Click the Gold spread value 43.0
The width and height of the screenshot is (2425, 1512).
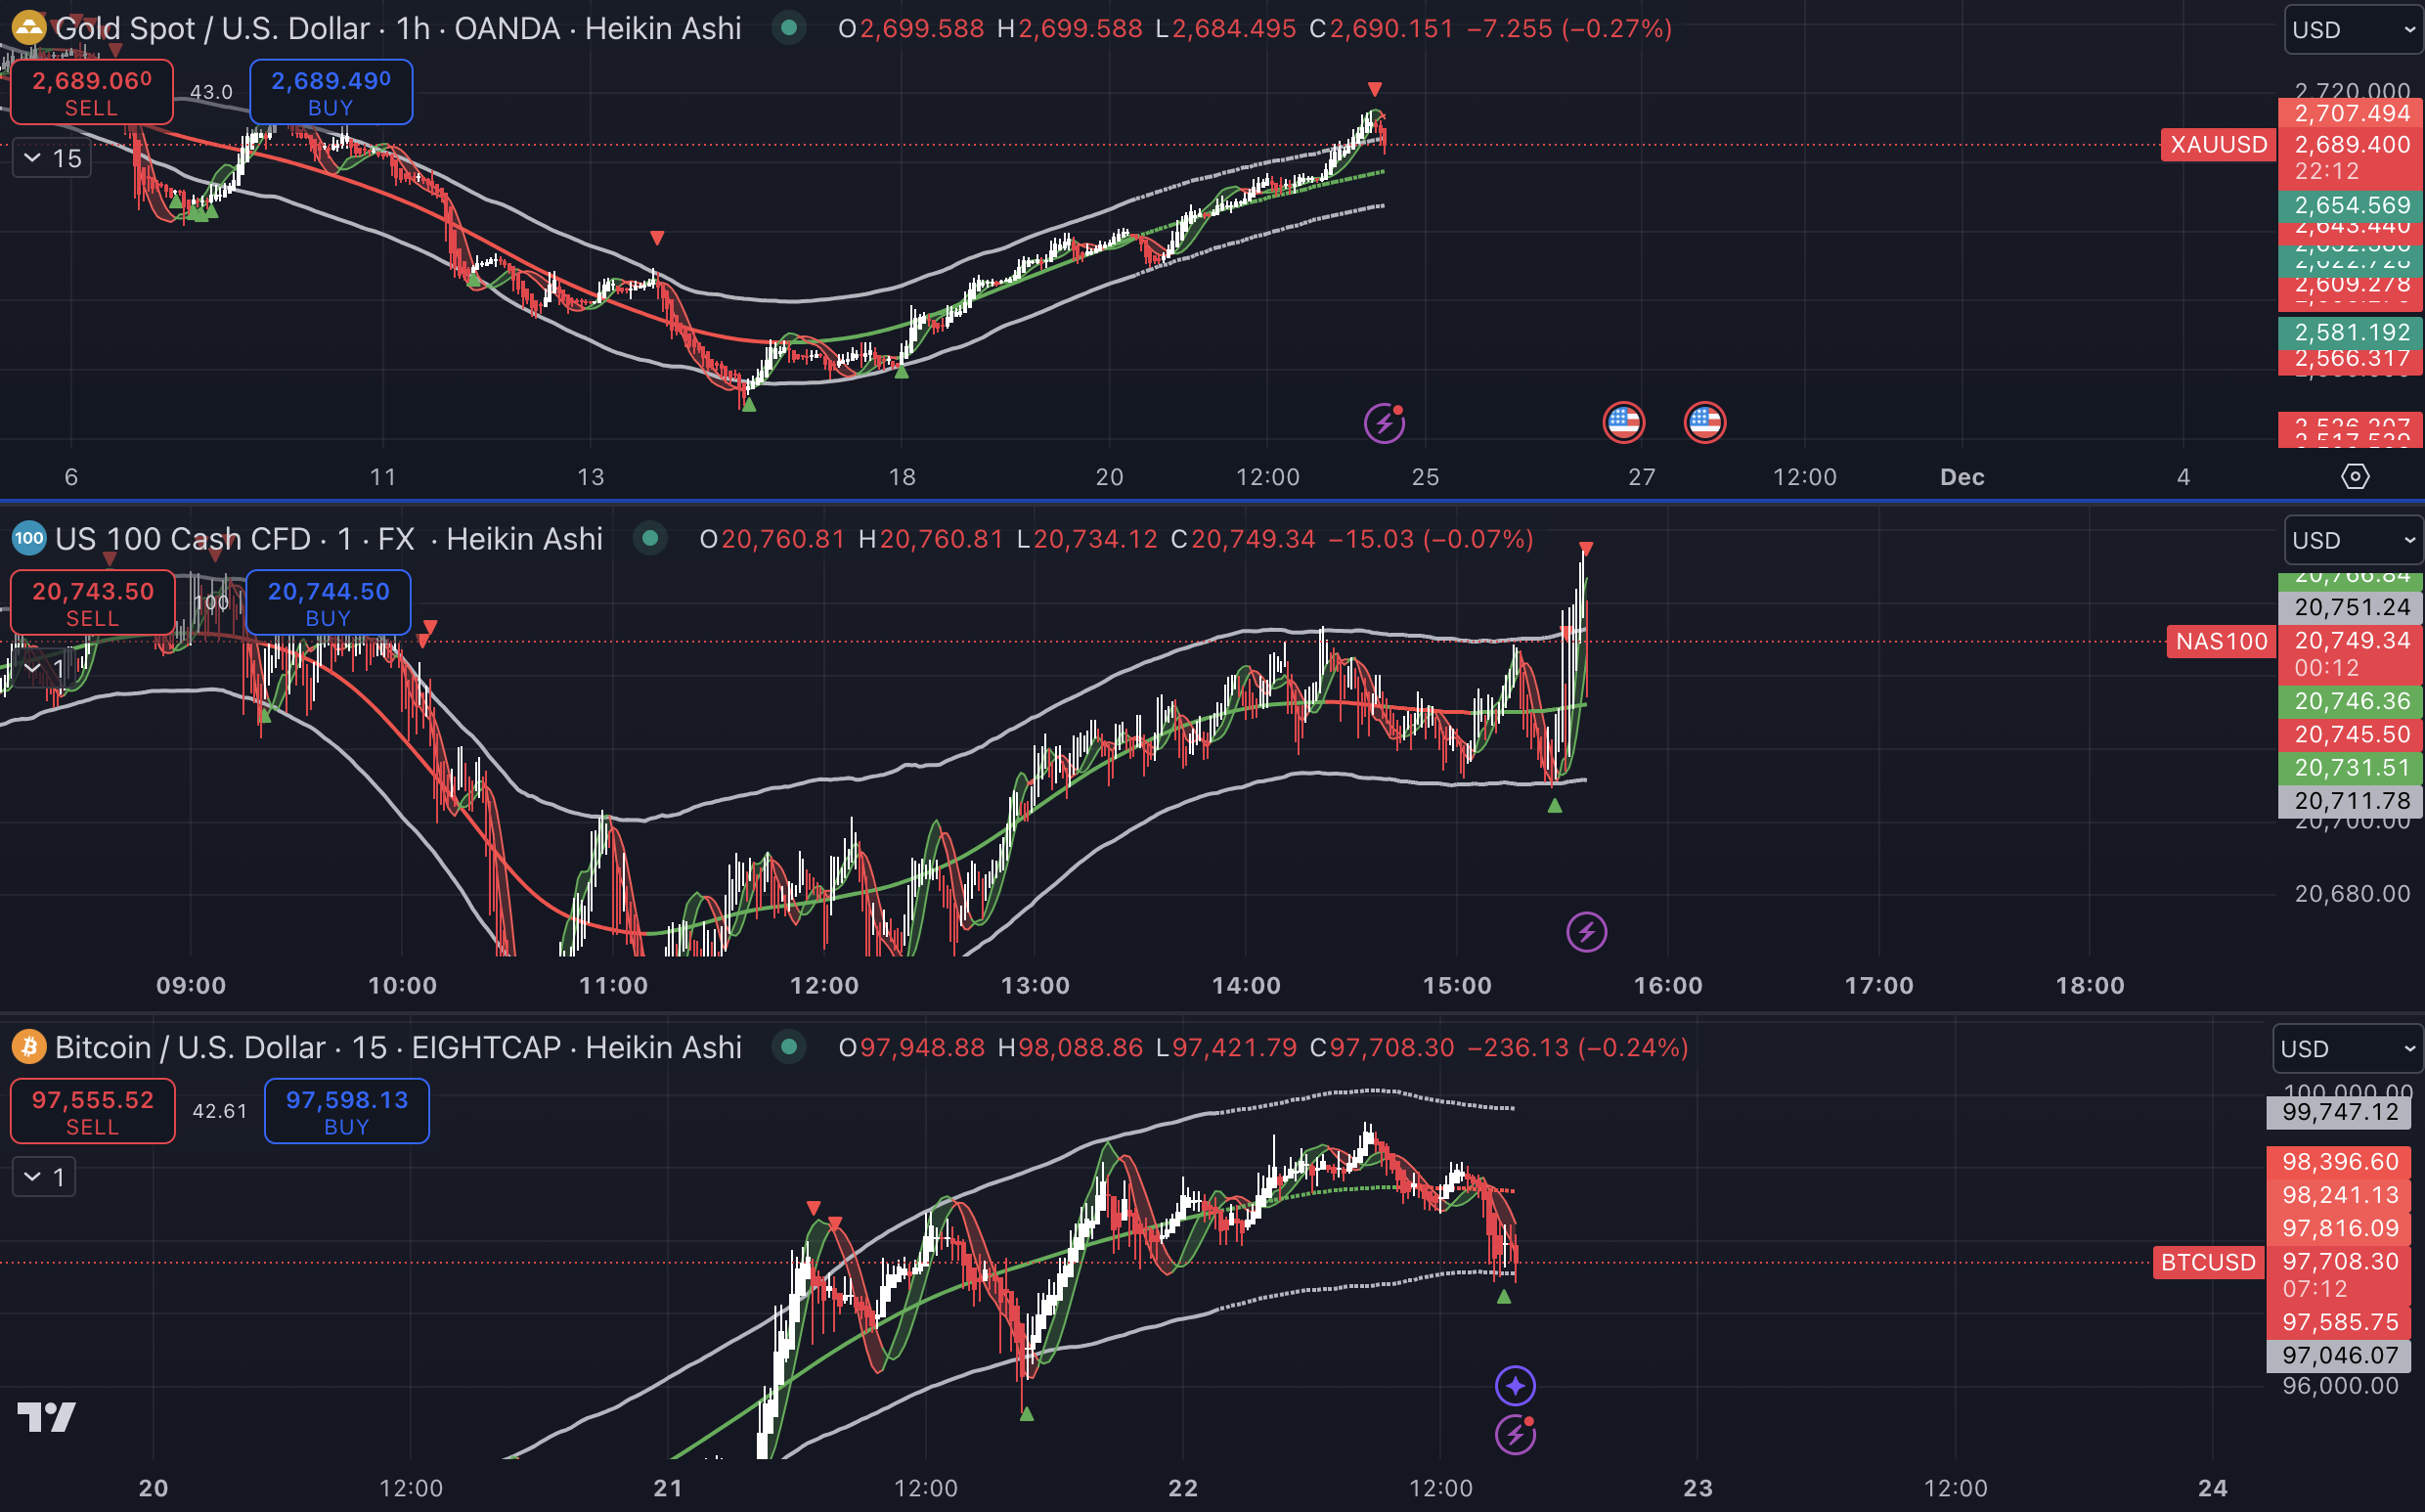[x=211, y=92]
